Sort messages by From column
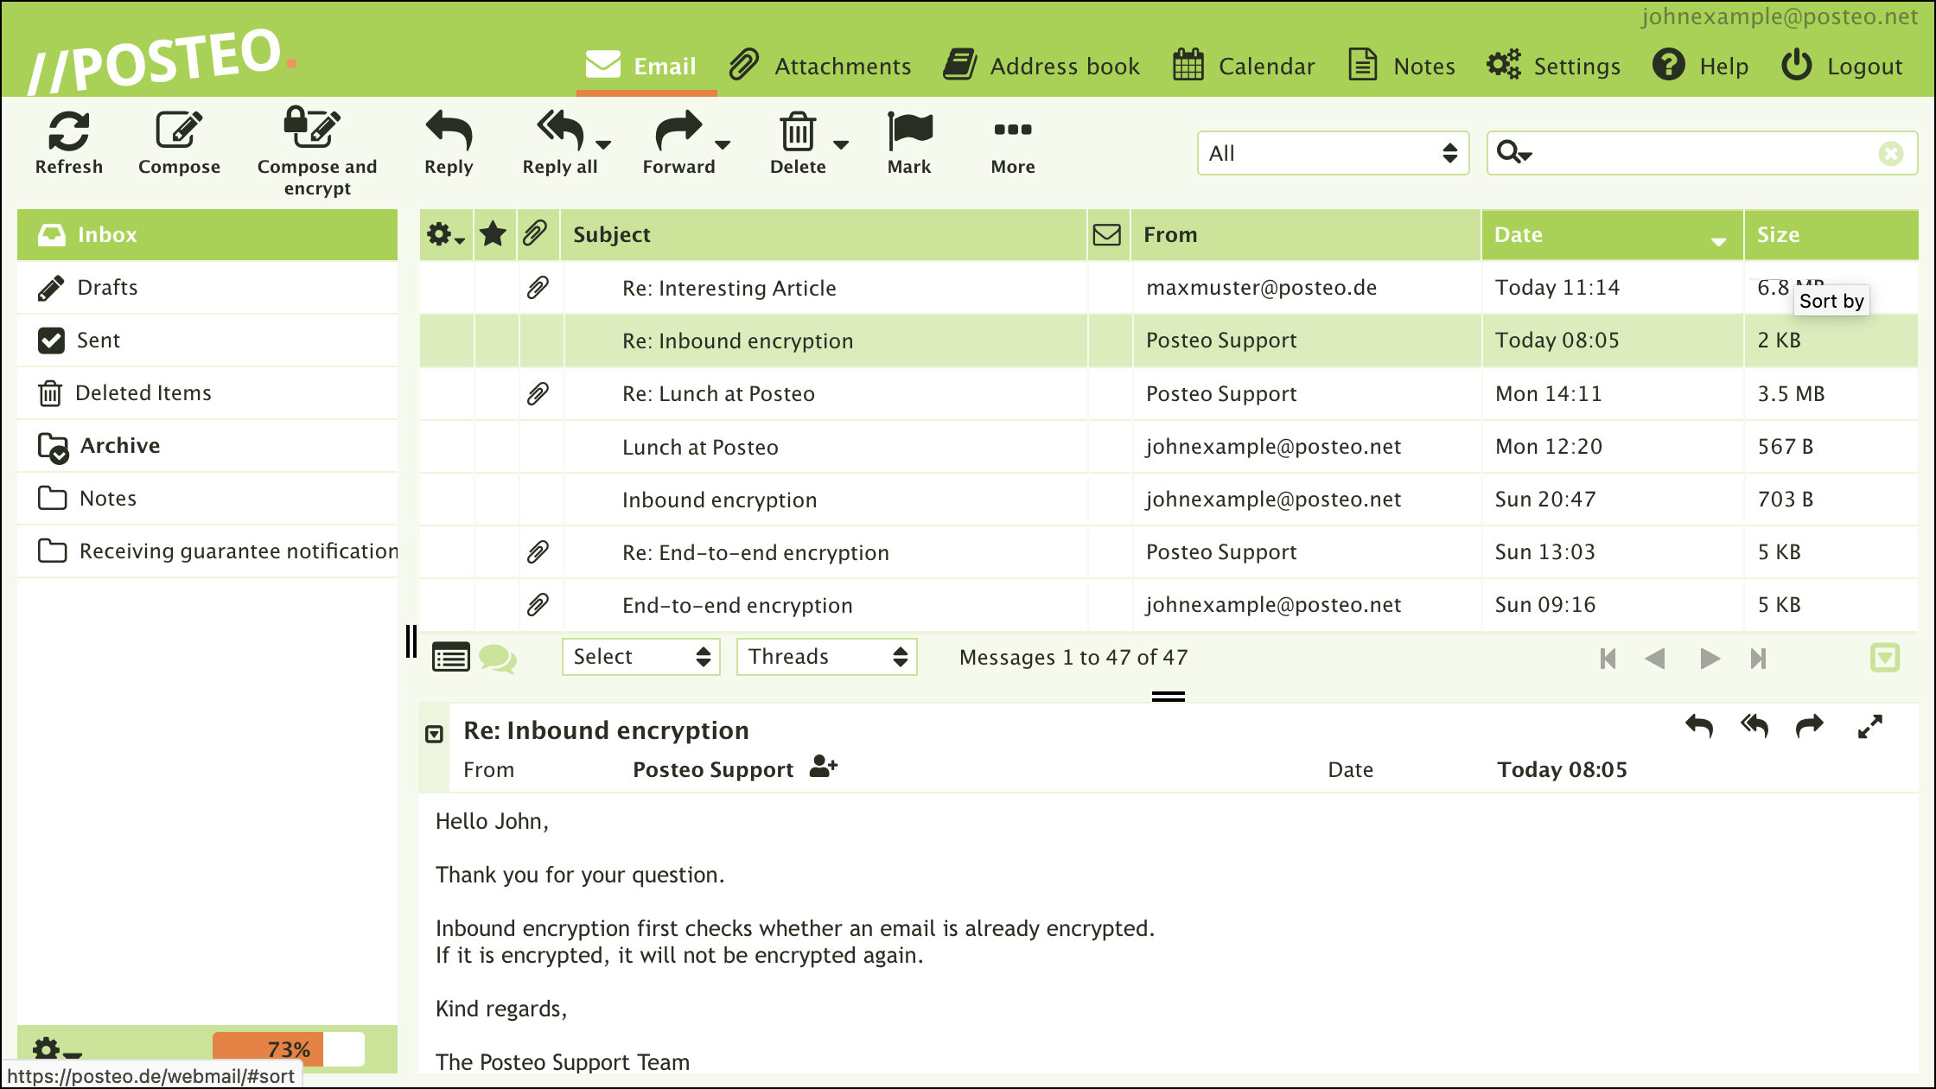The height and width of the screenshot is (1089, 1936). pos(1170,234)
